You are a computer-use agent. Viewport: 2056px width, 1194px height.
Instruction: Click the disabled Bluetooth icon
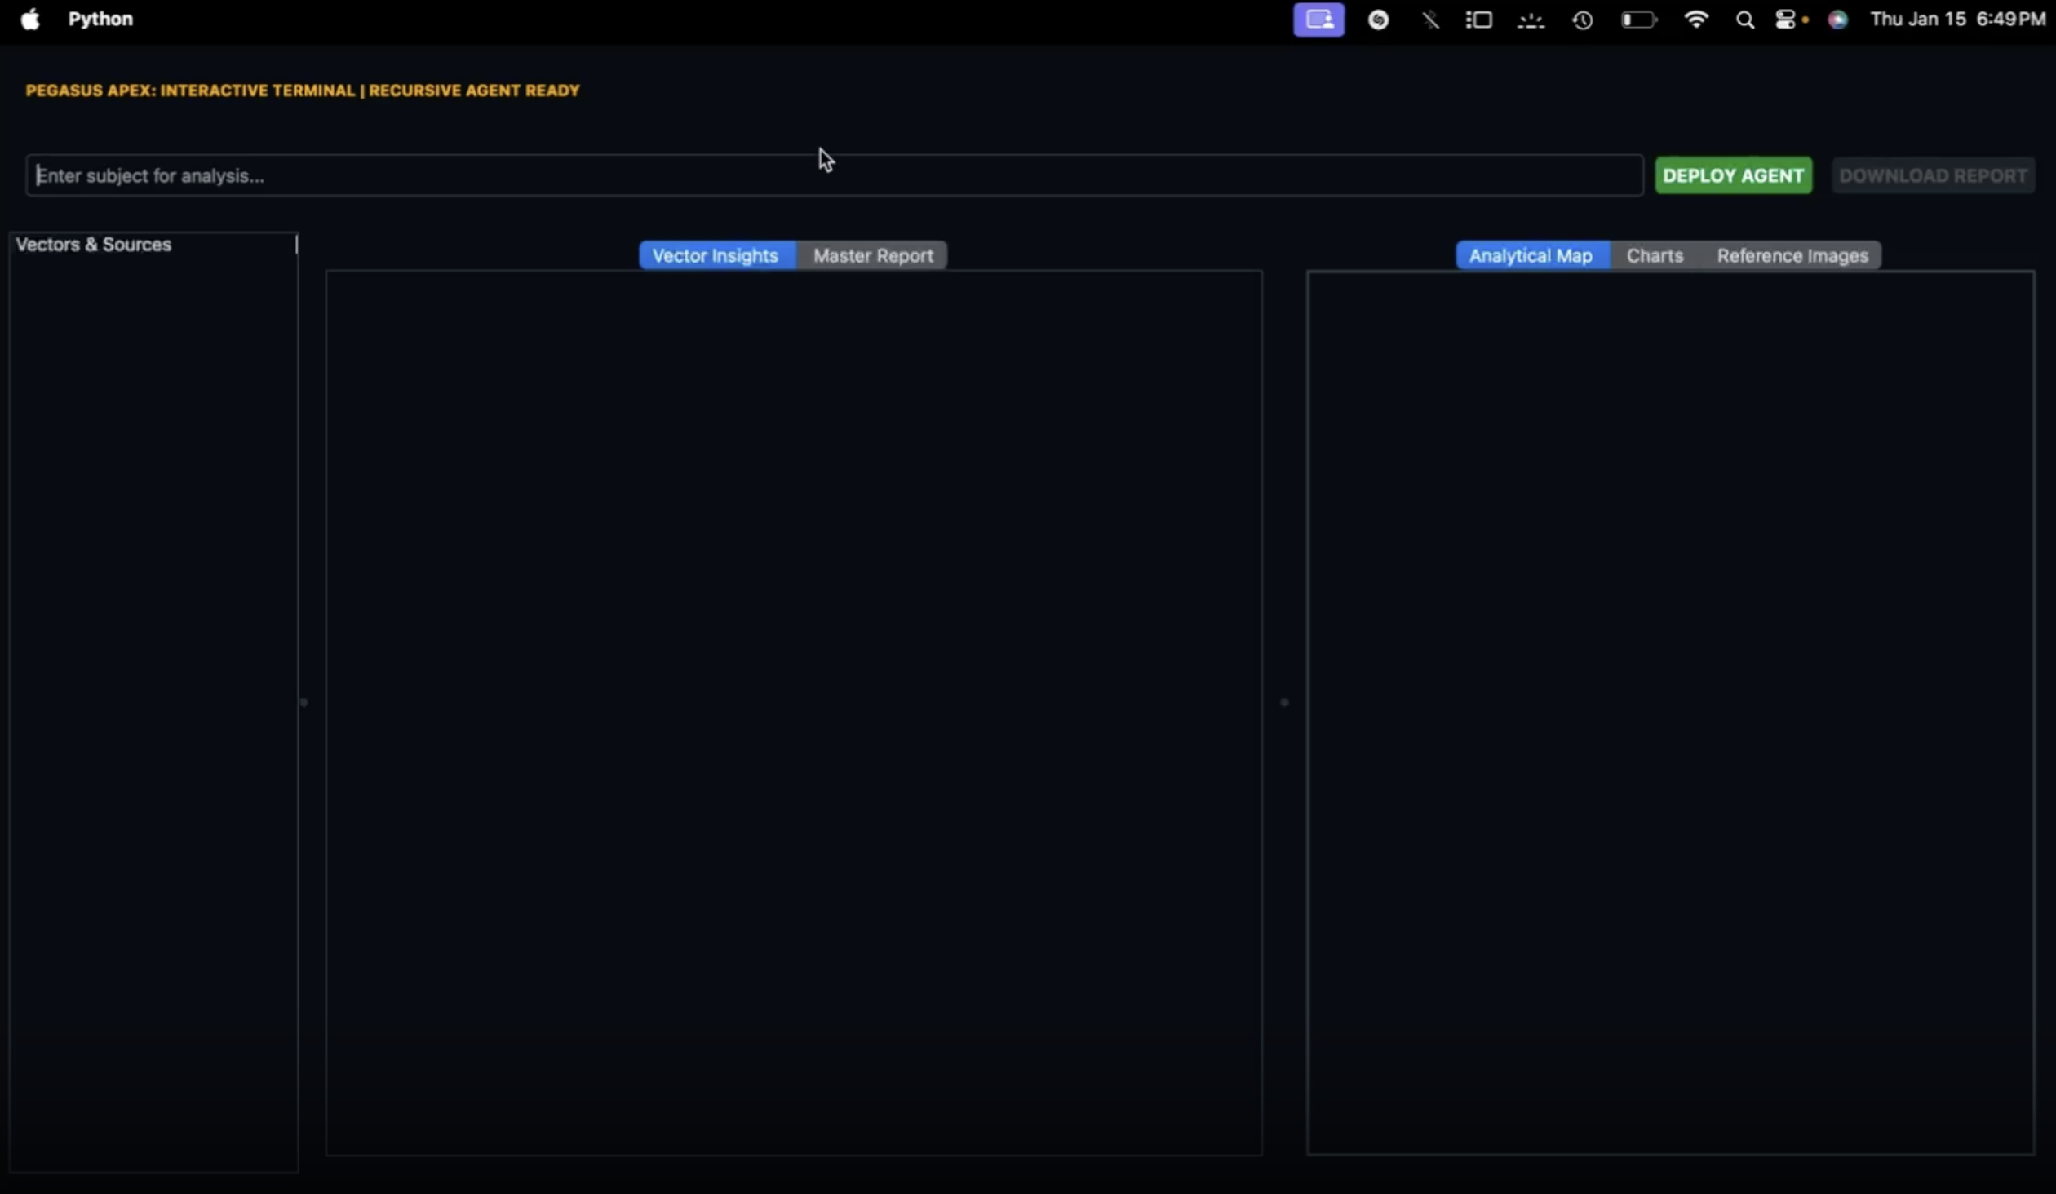point(1429,20)
